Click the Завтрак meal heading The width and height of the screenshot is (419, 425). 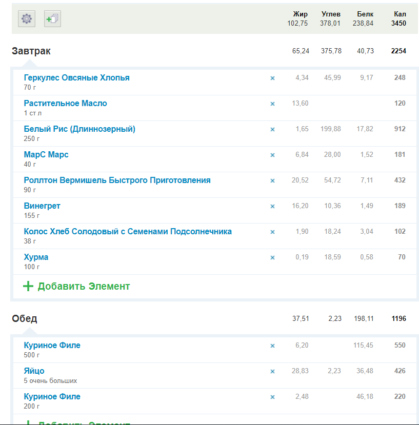click(31, 51)
